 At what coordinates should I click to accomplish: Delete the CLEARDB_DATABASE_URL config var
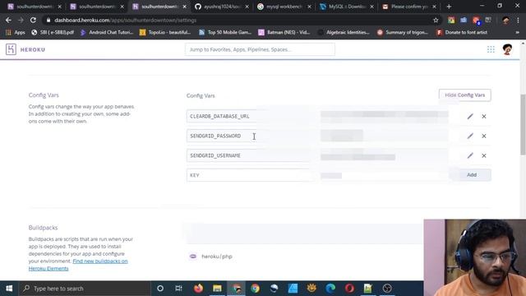point(484,116)
